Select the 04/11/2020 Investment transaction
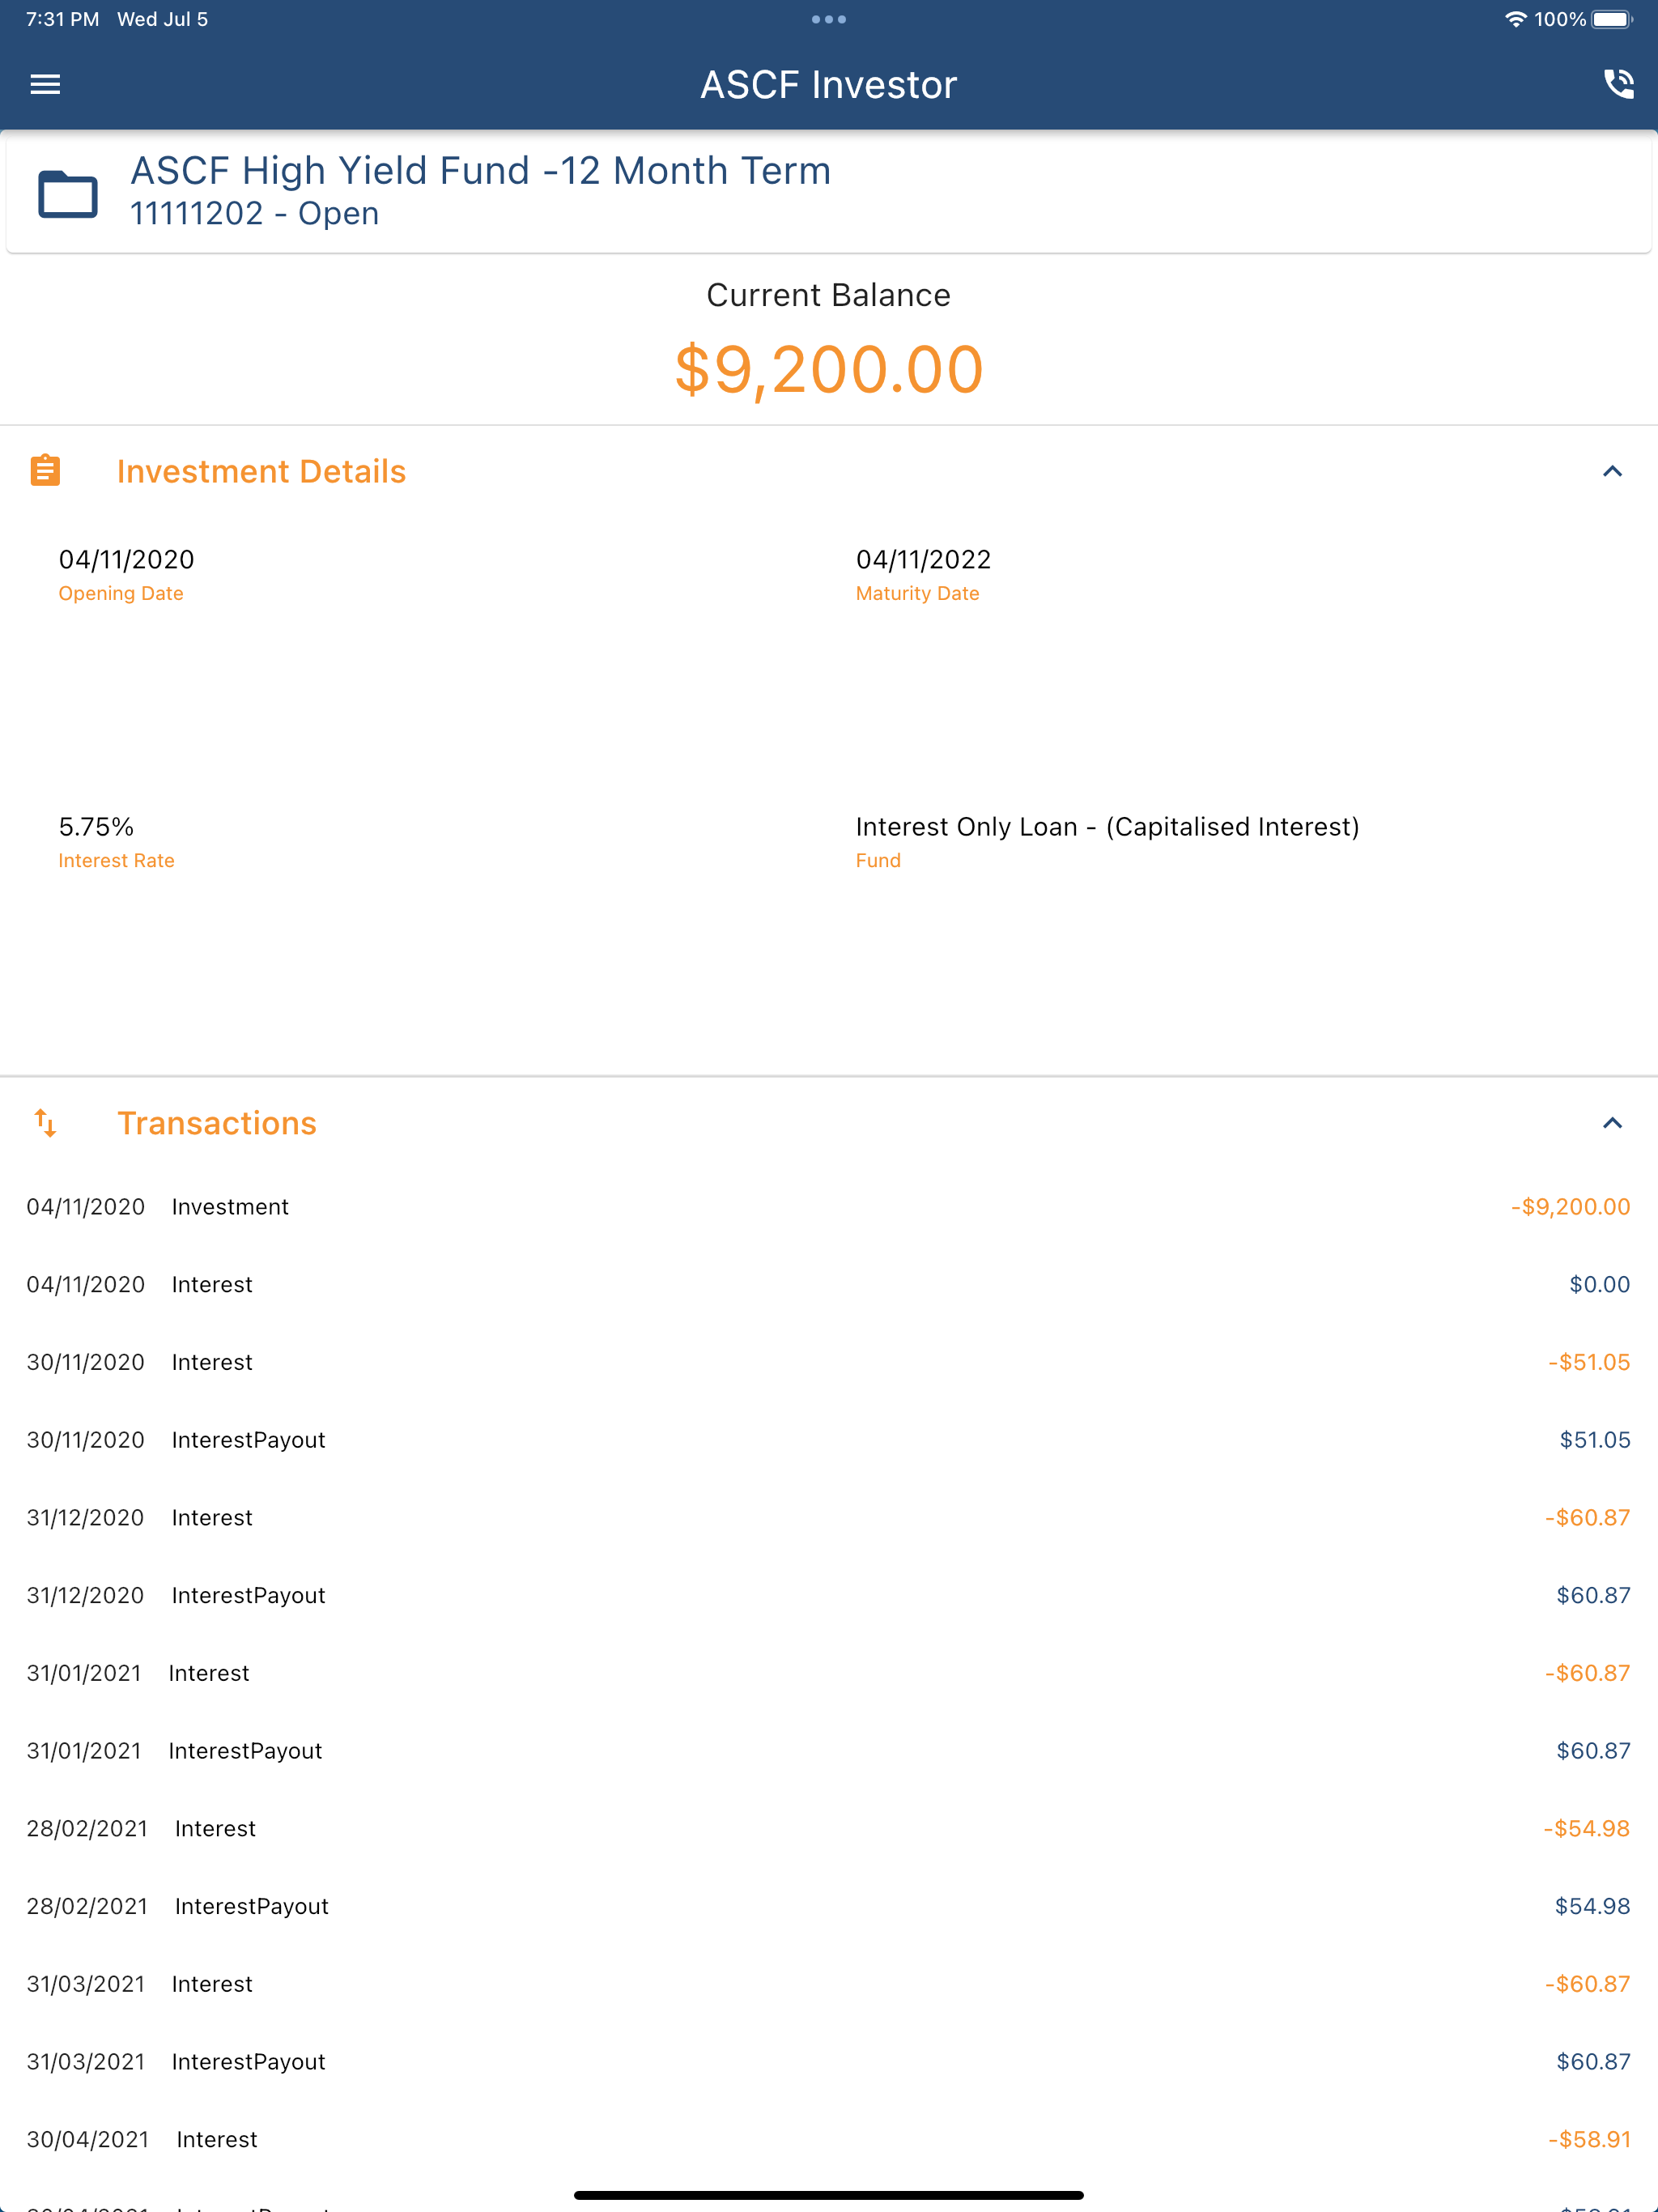The image size is (1658, 2212). coord(829,1207)
